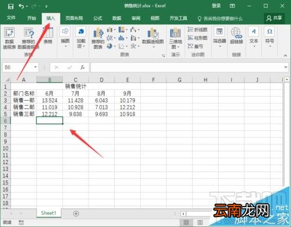Expand the Symbols (符号) dropdown
This screenshot has width=291, height=227.
tap(270, 47)
